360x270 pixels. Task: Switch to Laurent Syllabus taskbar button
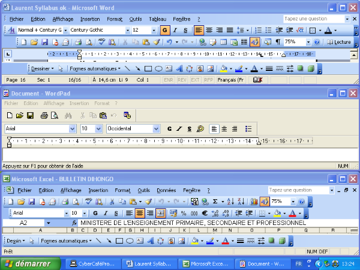coord(149,264)
